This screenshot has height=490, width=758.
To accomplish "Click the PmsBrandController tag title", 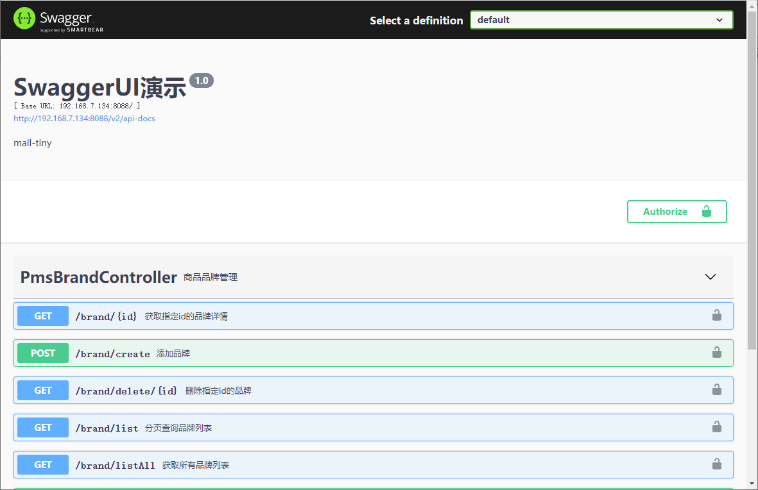I will click(x=99, y=277).
